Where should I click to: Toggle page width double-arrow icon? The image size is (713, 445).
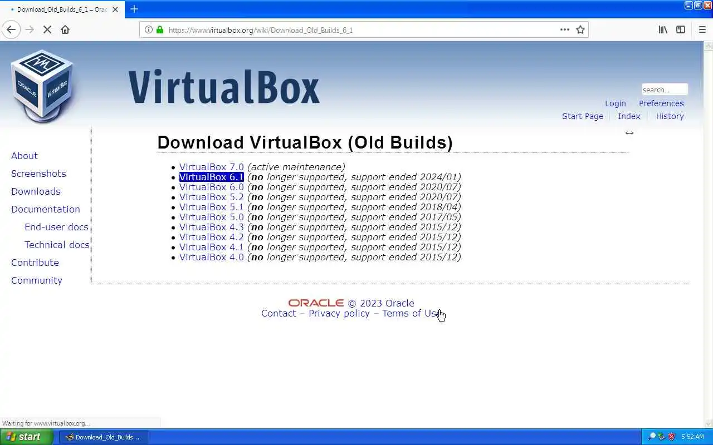point(629,132)
